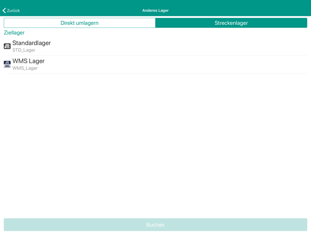This screenshot has width=311, height=233.
Task: Click the JTL icon beside Standardlager
Action: point(7,46)
